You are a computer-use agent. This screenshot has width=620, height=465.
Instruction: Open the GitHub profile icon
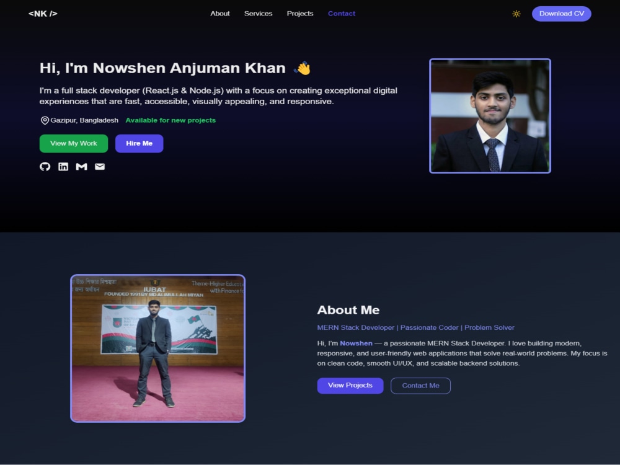[45, 166]
